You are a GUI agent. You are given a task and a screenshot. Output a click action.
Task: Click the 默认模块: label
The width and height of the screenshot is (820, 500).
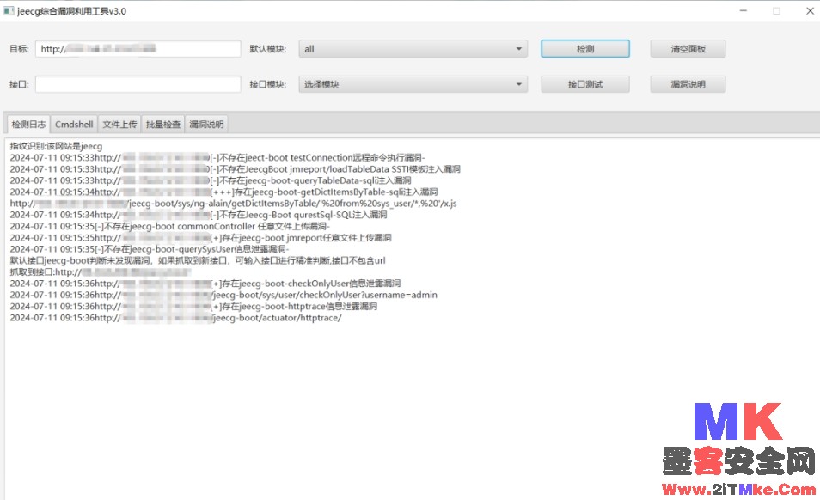tap(268, 49)
